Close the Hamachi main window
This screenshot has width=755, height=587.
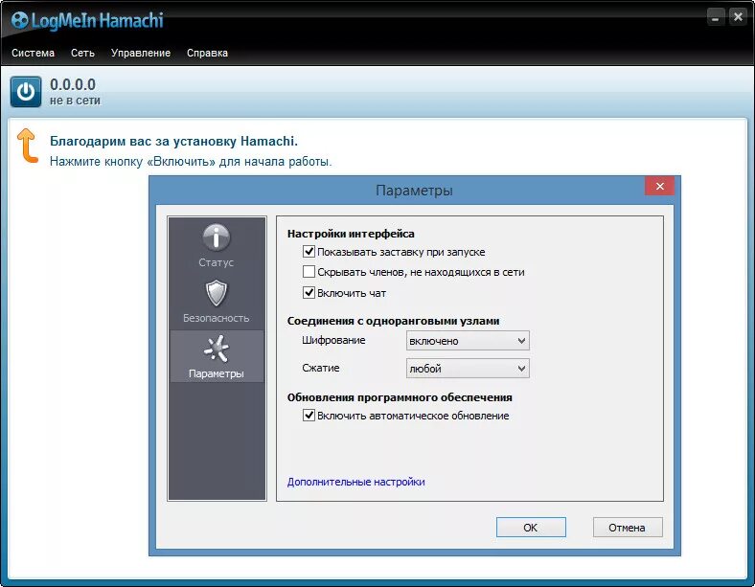tap(738, 17)
